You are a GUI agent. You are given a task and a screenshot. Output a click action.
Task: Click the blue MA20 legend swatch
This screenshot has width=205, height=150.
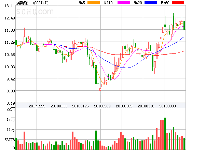pos(151,2)
